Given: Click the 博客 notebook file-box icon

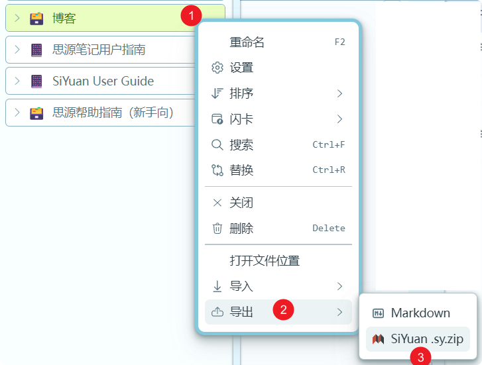Looking at the screenshot, I should tap(36, 19).
